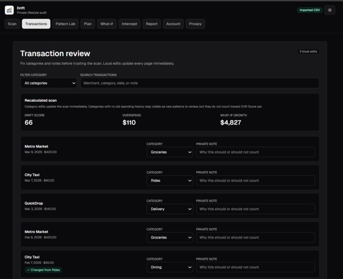Focus the Search transactions field
343x279 pixels.
pyautogui.click(x=200, y=83)
